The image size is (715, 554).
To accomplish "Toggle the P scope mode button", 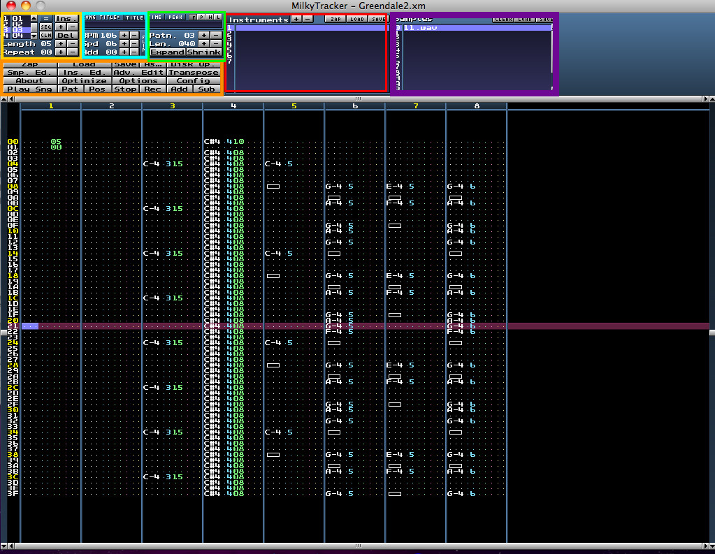I will (x=201, y=17).
